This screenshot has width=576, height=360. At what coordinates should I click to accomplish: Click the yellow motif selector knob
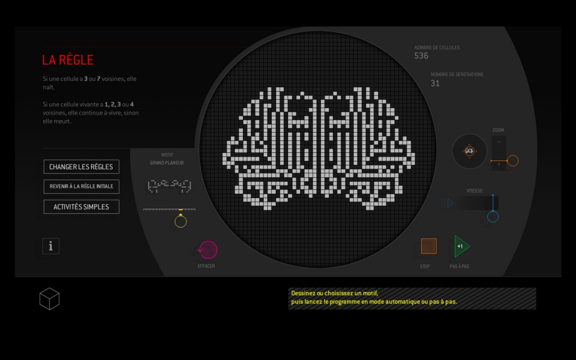click(181, 221)
